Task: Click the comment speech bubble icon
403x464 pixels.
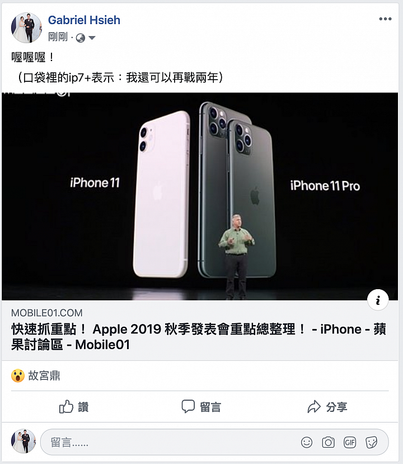Action: tap(188, 407)
